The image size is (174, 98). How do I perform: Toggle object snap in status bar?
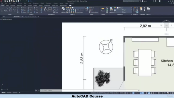(143, 93)
